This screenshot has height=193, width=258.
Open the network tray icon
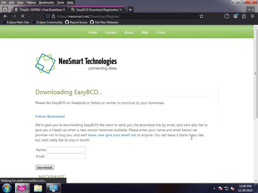(227, 188)
